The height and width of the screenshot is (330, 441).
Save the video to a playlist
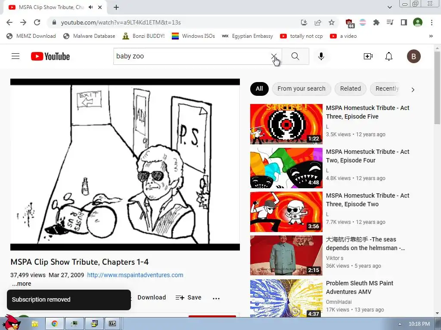[x=189, y=297]
